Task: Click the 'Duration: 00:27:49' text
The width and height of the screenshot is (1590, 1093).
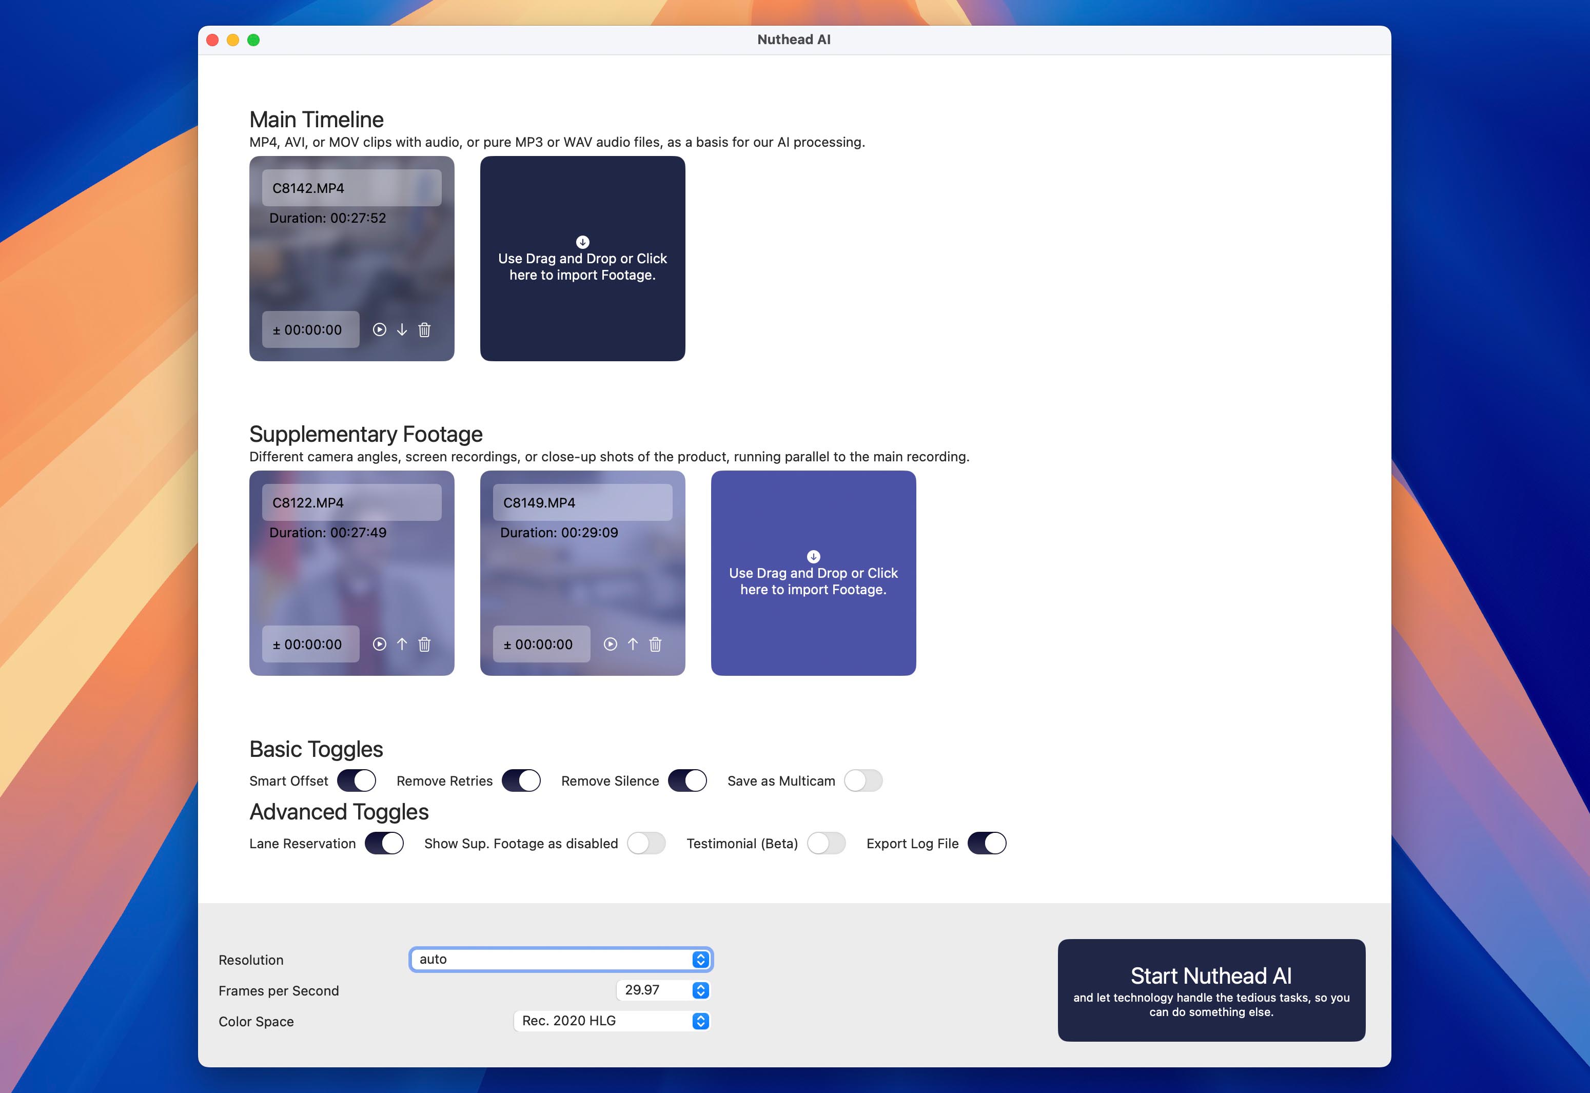Action: [x=328, y=532]
